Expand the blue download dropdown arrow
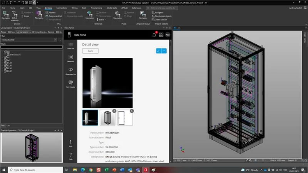308x173 pixels. click(165, 51)
